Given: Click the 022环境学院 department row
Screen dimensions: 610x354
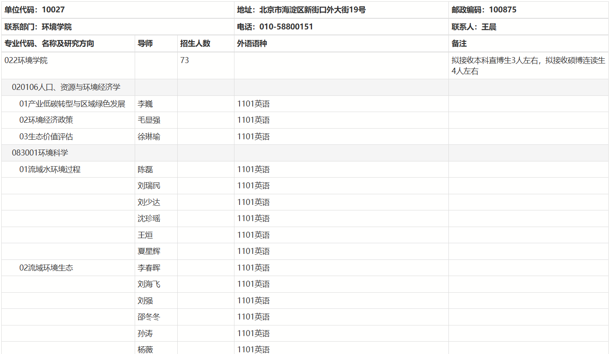Looking at the screenshot, I should click(305, 66).
